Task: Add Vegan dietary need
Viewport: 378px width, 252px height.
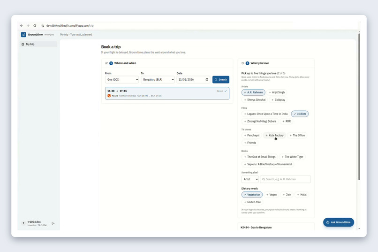Action: 271,195
